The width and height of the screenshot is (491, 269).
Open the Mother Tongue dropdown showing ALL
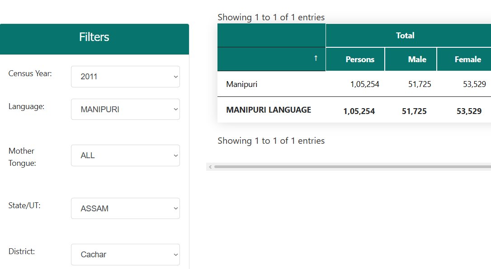[x=125, y=155]
